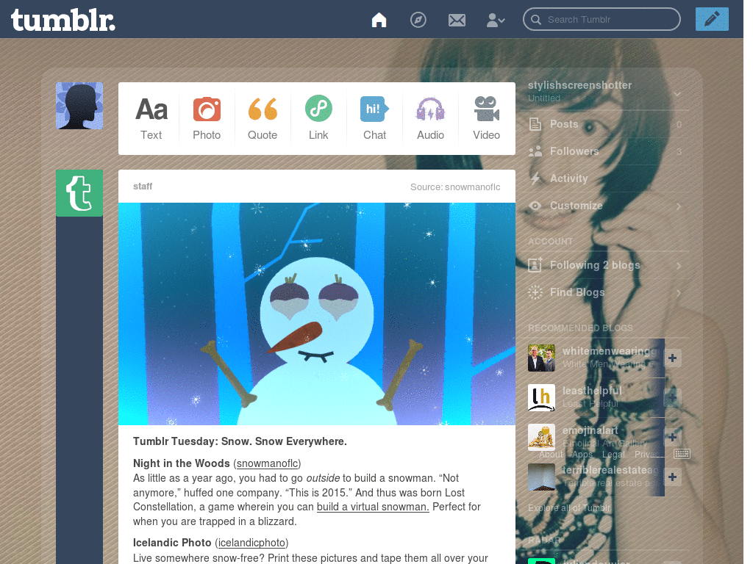Open the Apps footer link

point(582,454)
